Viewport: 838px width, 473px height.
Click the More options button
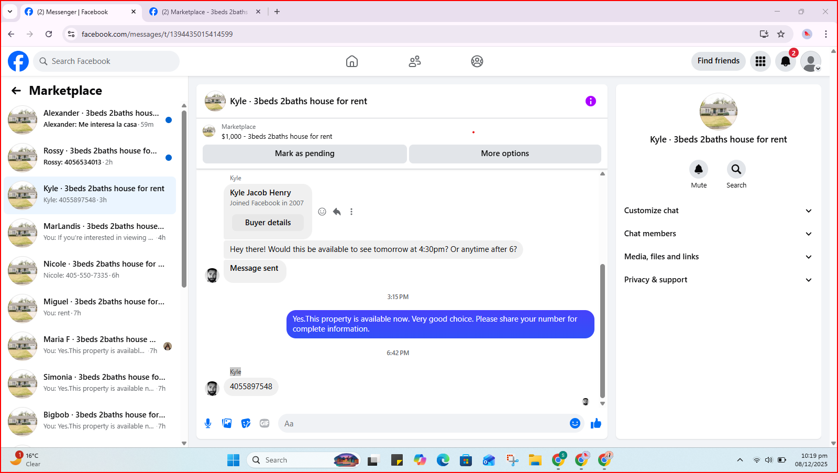(505, 153)
